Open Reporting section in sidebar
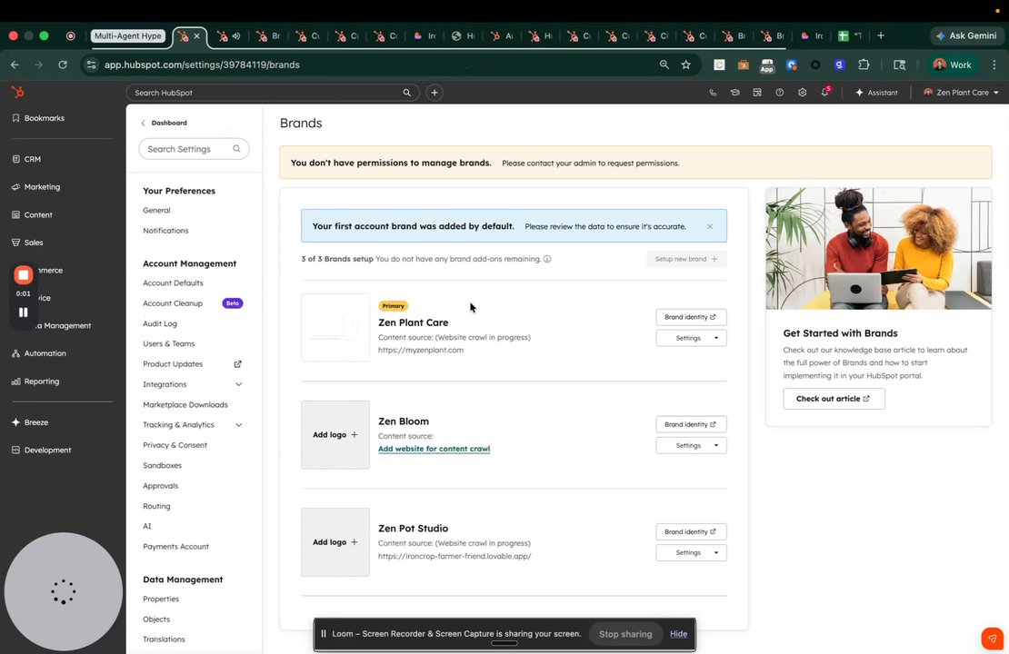The image size is (1009, 654). coord(35,381)
